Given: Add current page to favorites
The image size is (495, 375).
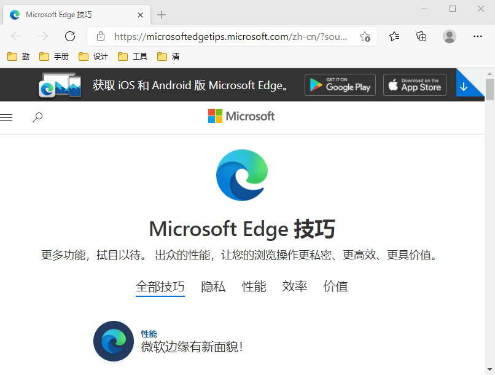Looking at the screenshot, I should coord(365,36).
